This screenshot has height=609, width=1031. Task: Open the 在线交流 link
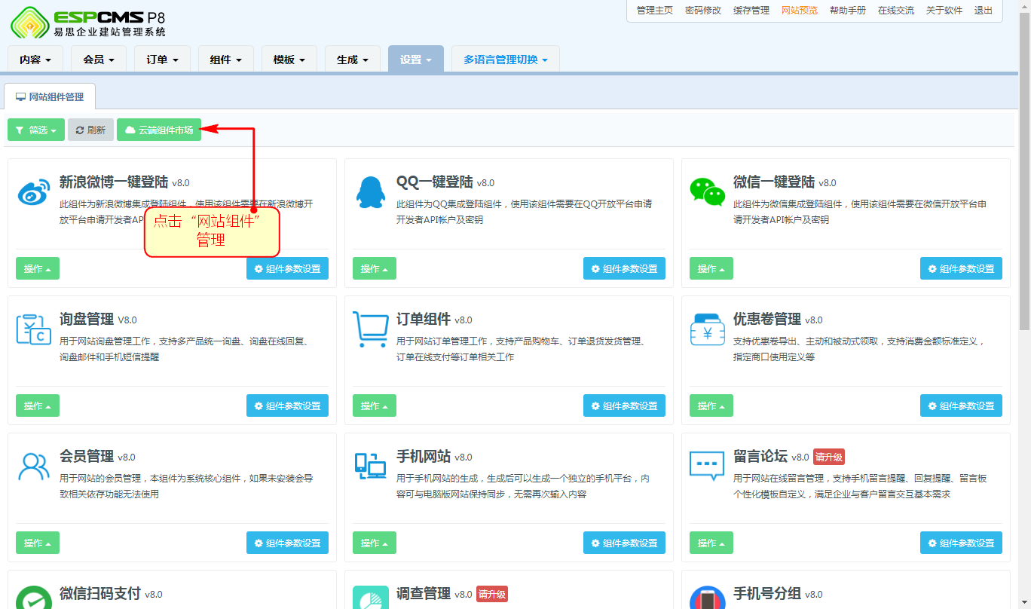[896, 11]
